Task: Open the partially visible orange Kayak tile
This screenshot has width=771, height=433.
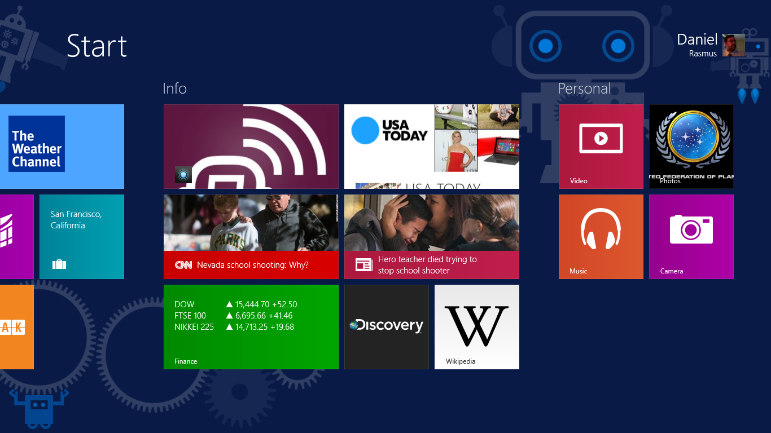Action: click(17, 327)
